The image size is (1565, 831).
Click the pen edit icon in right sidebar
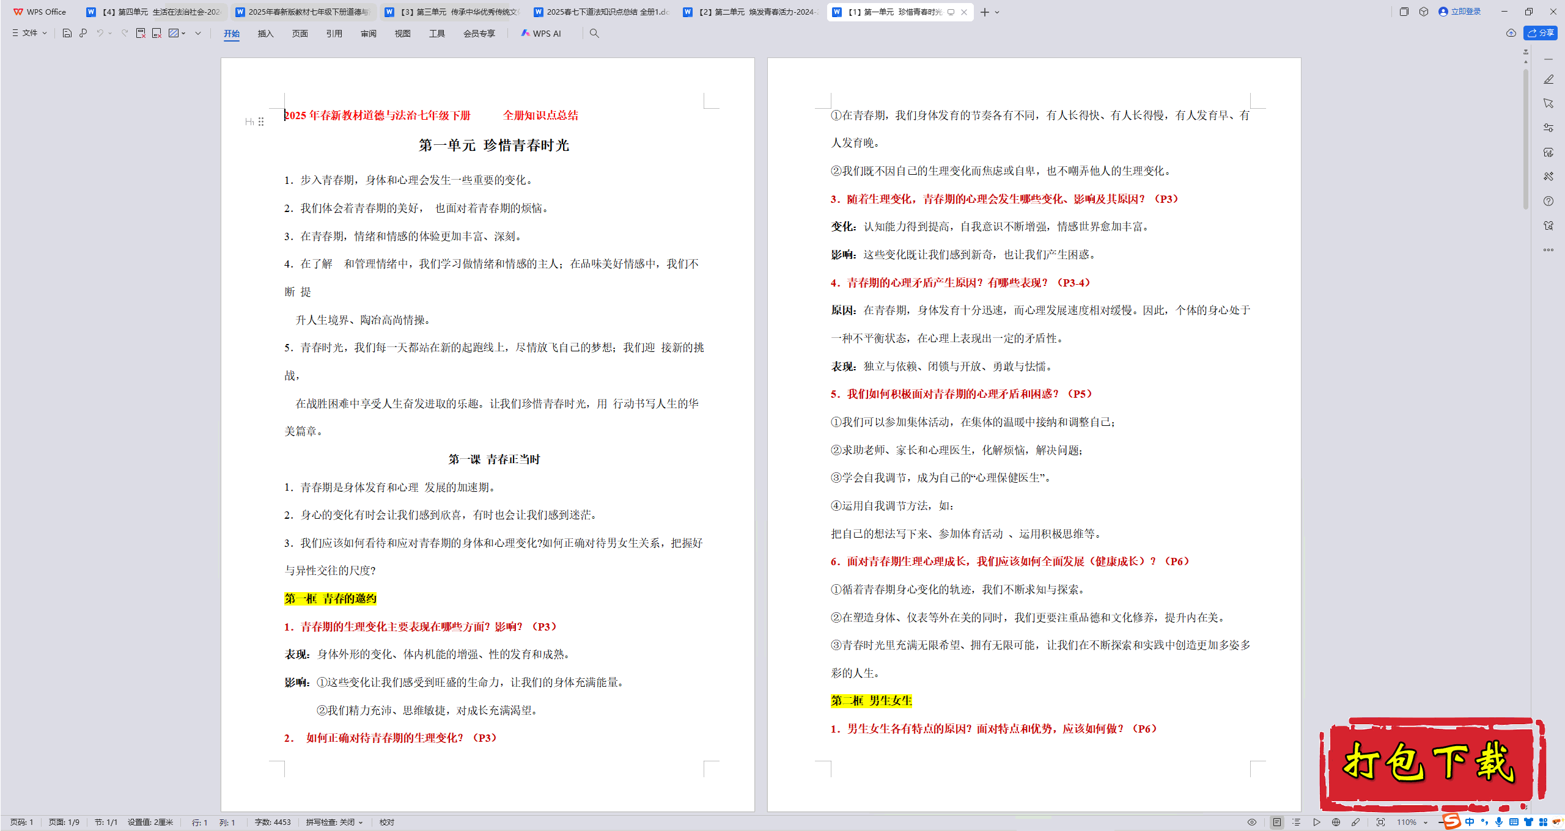1548,79
